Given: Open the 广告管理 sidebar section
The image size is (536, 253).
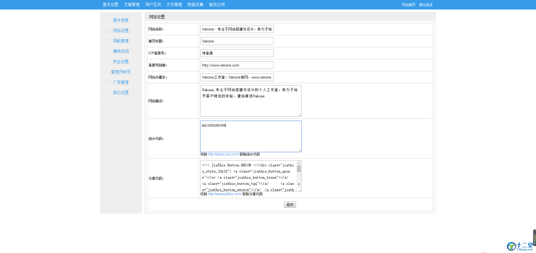Looking at the screenshot, I should 121,82.
